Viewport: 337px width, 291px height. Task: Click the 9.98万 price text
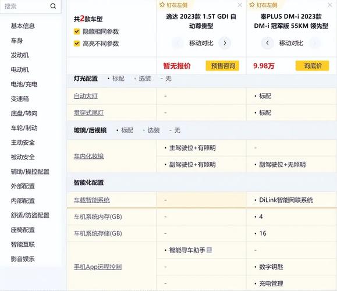point(264,66)
